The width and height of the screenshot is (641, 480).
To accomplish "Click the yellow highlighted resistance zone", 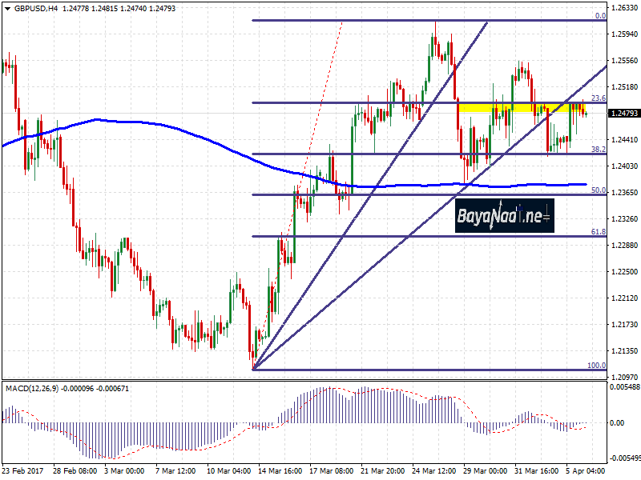I will pos(521,107).
